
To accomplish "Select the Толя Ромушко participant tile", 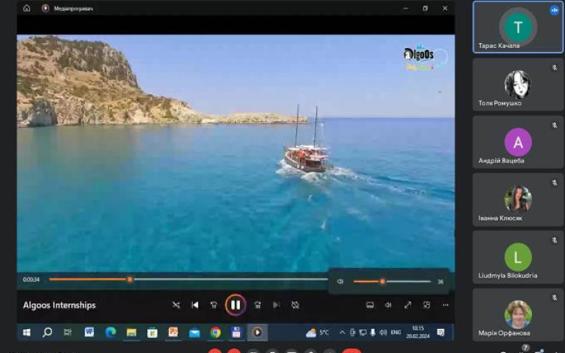I will click(518, 84).
